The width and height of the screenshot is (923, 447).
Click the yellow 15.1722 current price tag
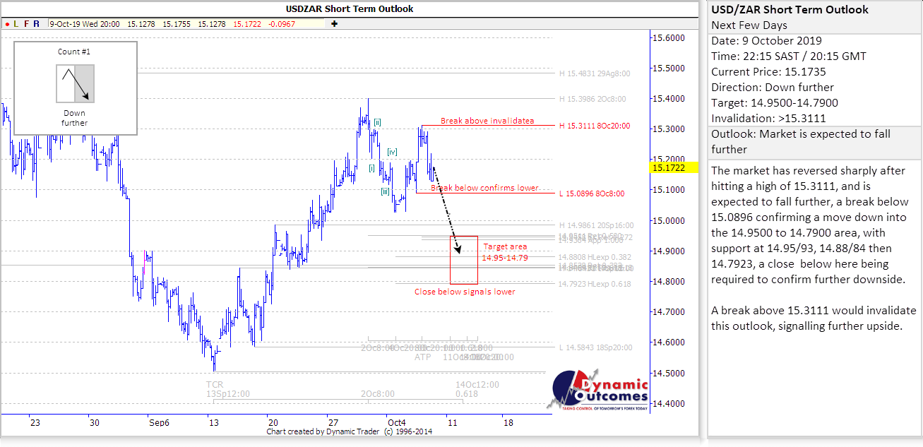pos(674,167)
